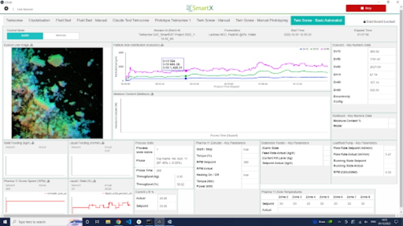Screen dimensions: 403x226
Task: Click icon next to Solid Feeding title
Action: pos(33,143)
